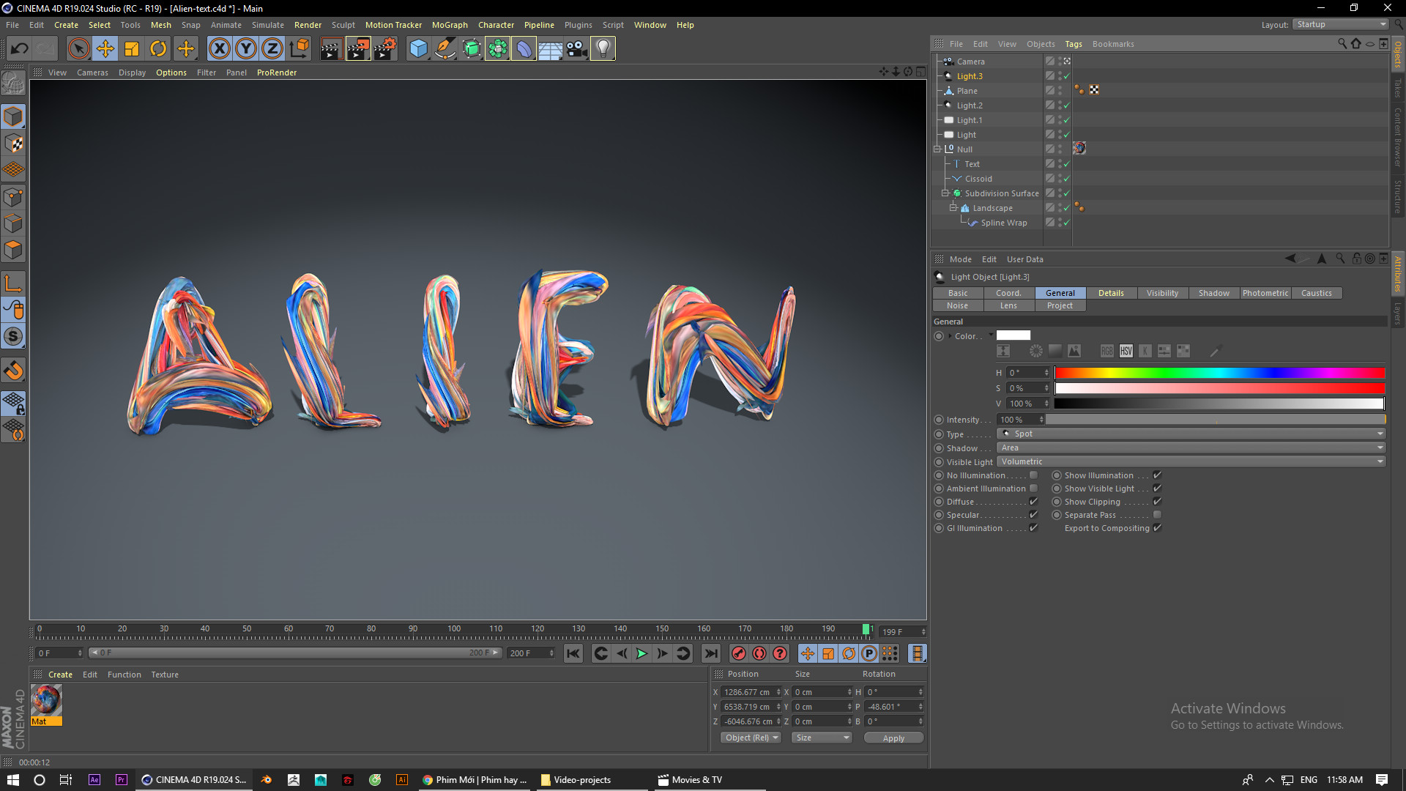Collapse the Null object hierarchy
Screen dimensions: 1406x791
coord(937,149)
